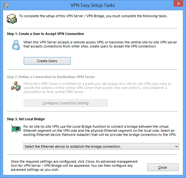Click the blue user icon in Step 1
The height and width of the screenshot is (178, 186).
point(16,45)
